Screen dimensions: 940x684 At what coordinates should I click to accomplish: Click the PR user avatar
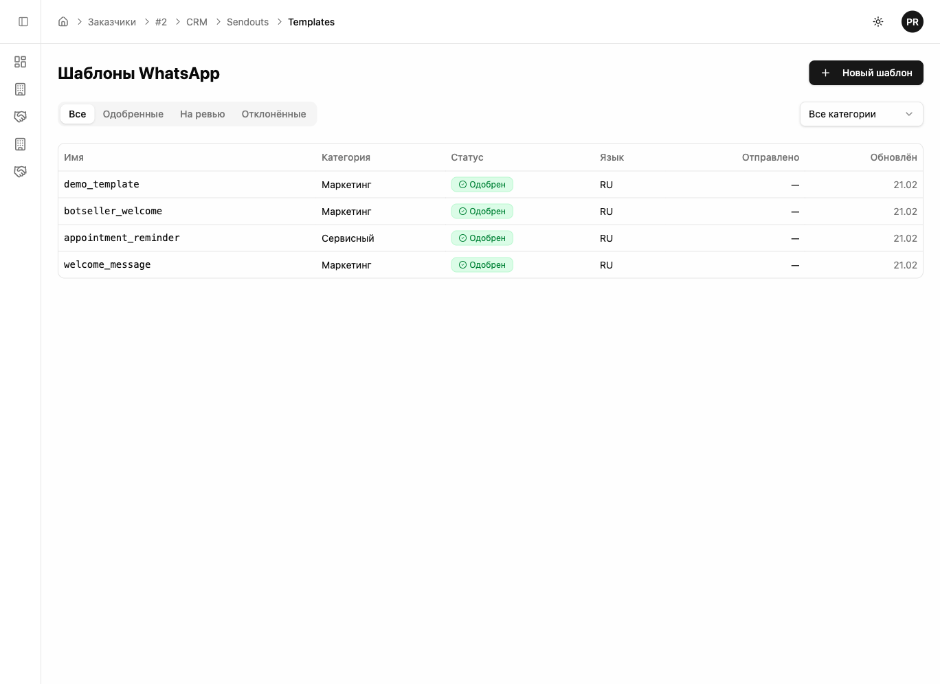coord(912,22)
